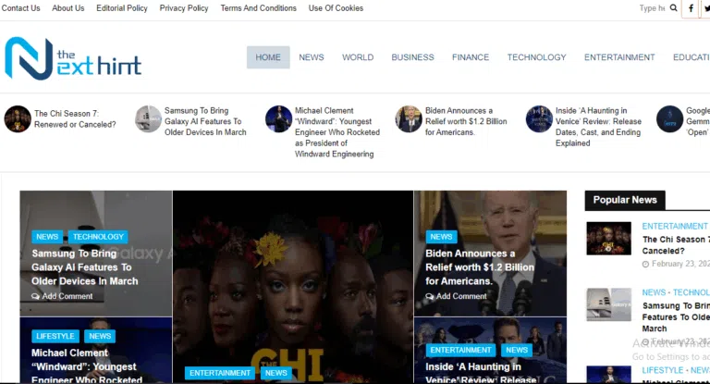
Task: Click the Next Hint site logo
Action: pyautogui.click(x=73, y=58)
